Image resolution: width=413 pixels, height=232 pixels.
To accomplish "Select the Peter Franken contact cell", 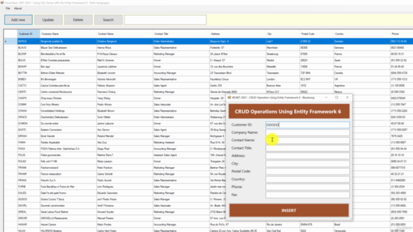I will pyautogui.click(x=125, y=168).
